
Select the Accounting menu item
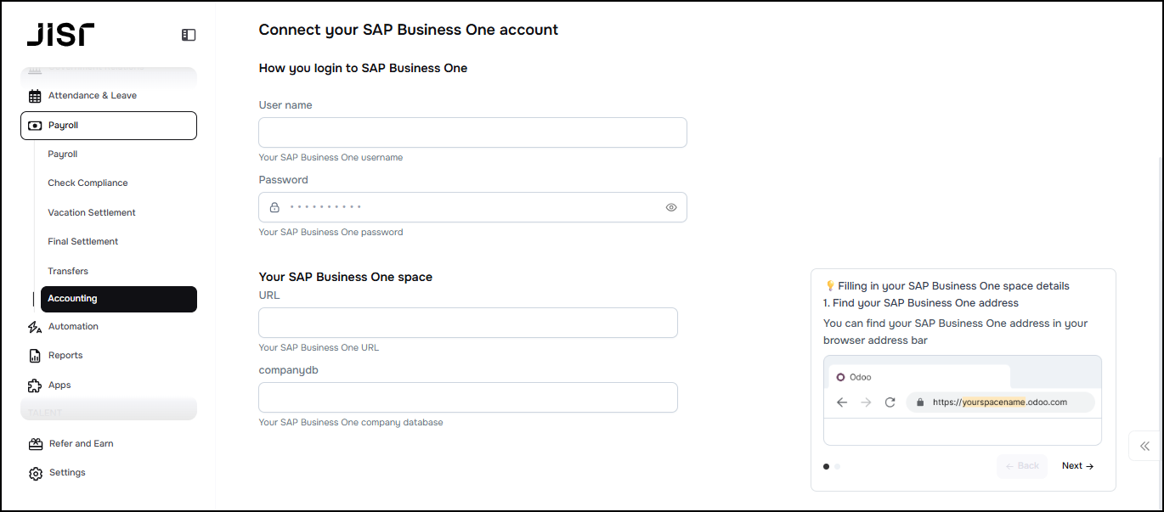pyautogui.click(x=118, y=299)
